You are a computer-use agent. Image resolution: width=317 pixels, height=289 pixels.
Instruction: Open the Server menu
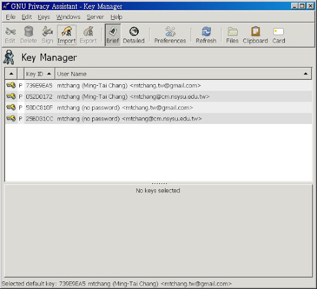(x=95, y=17)
